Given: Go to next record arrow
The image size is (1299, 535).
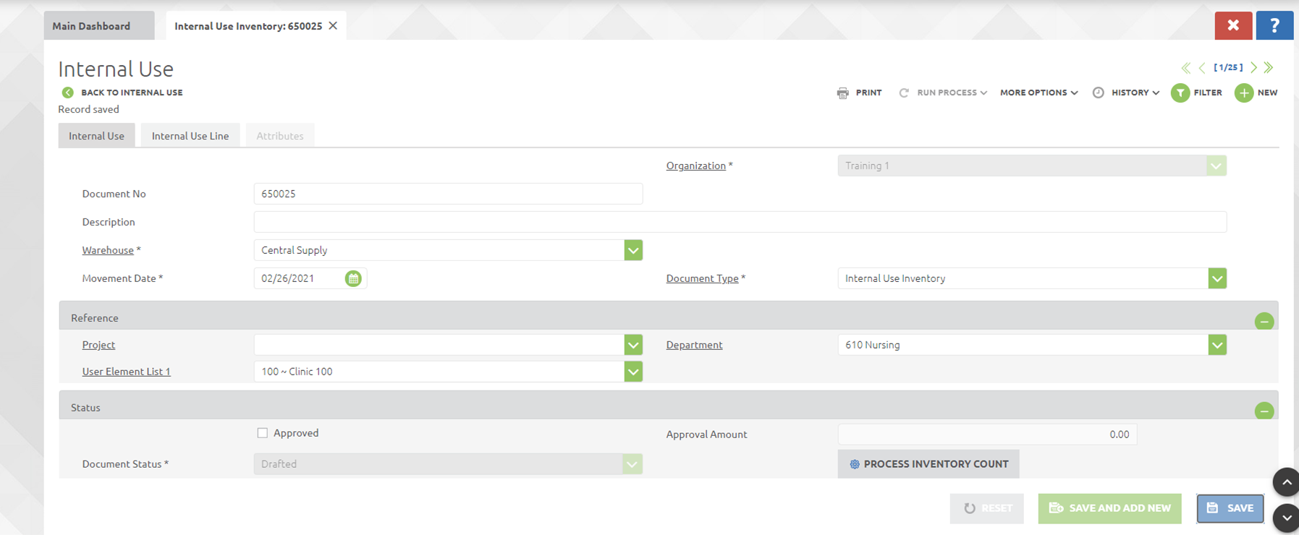Looking at the screenshot, I should (1254, 67).
